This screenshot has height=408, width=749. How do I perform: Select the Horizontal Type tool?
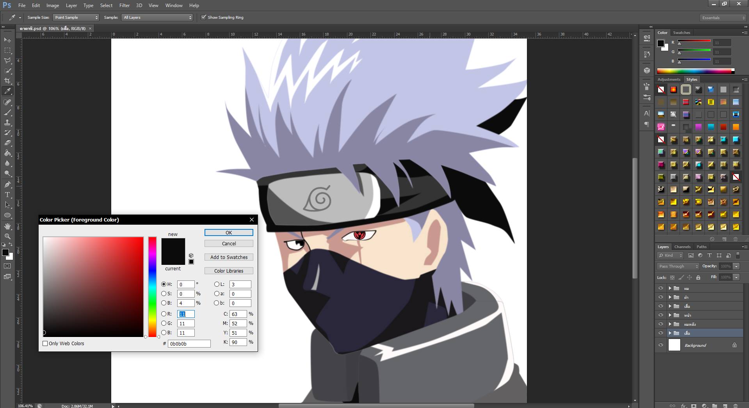click(x=7, y=195)
